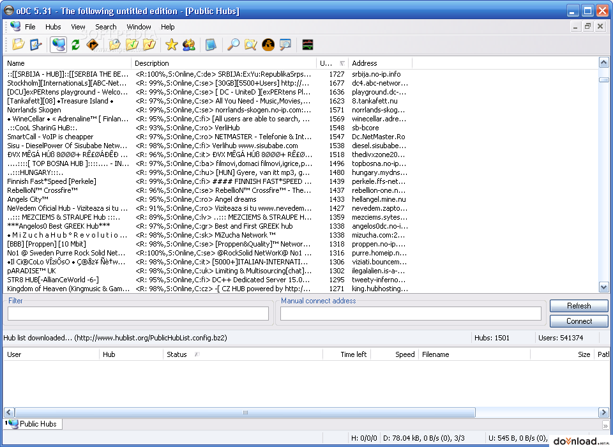This screenshot has width=613, height=447.
Task: Sort hub list by Description column
Action: pos(223,63)
